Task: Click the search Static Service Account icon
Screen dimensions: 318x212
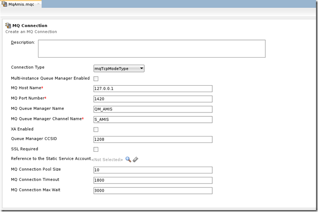Action: pyautogui.click(x=128, y=159)
